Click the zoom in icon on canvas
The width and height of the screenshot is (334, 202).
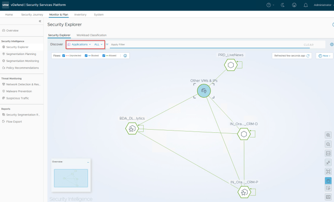pos(328,135)
